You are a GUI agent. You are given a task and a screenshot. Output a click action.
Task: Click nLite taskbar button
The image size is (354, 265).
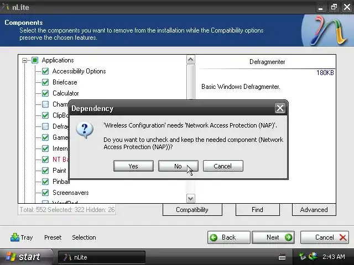pos(102,257)
